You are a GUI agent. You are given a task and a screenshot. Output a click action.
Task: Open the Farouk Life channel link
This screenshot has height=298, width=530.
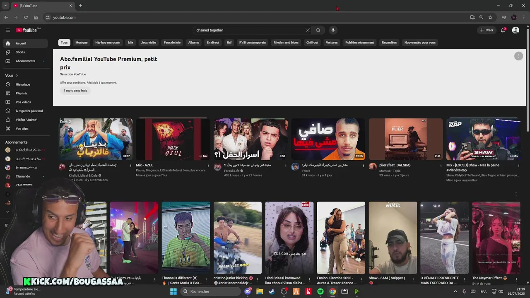pyautogui.click(x=232, y=171)
